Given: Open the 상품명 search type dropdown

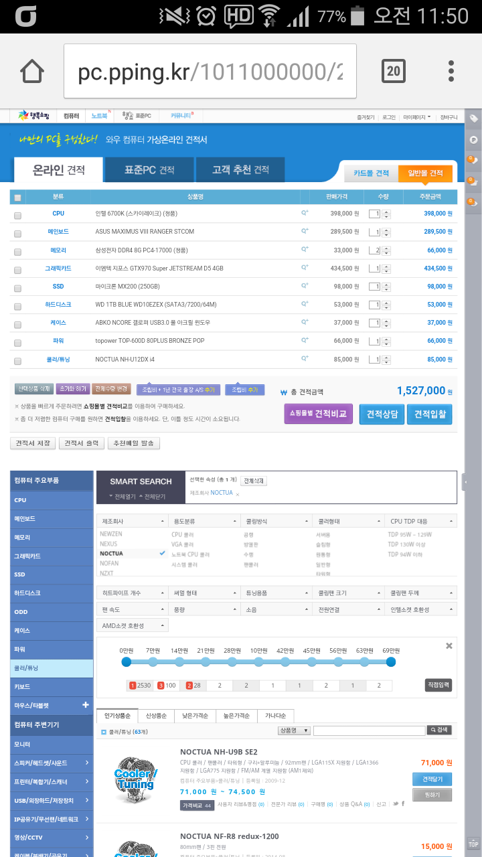Looking at the screenshot, I should (294, 730).
